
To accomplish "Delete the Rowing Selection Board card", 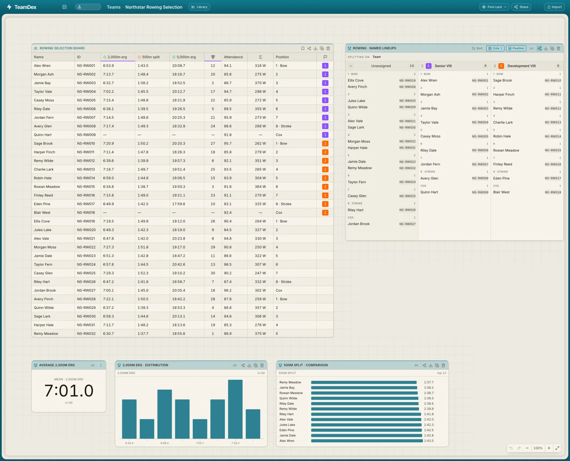I will (328, 48).
